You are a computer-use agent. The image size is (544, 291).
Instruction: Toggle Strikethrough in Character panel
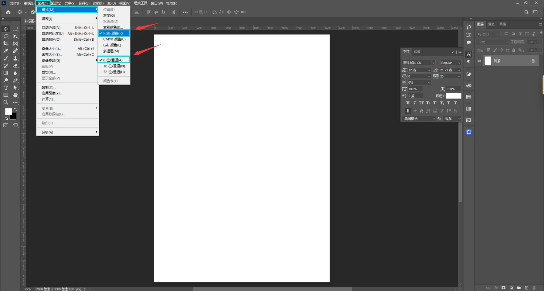tap(455, 103)
